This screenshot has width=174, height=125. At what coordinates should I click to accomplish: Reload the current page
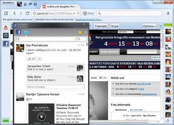pyautogui.click(x=28, y=13)
